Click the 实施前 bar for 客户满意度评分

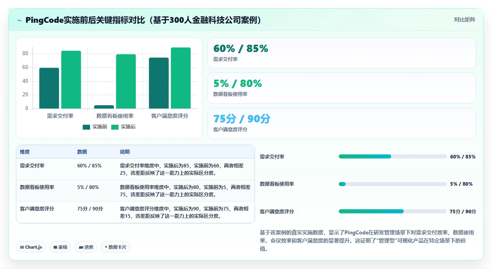(x=159, y=83)
